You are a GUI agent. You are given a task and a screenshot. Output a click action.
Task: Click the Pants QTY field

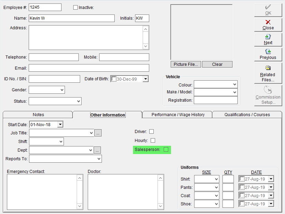point(228,187)
